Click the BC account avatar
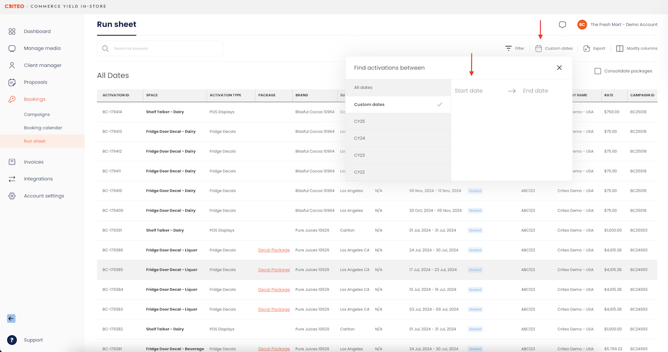Screen dimensions: 668x352 (x=582, y=25)
